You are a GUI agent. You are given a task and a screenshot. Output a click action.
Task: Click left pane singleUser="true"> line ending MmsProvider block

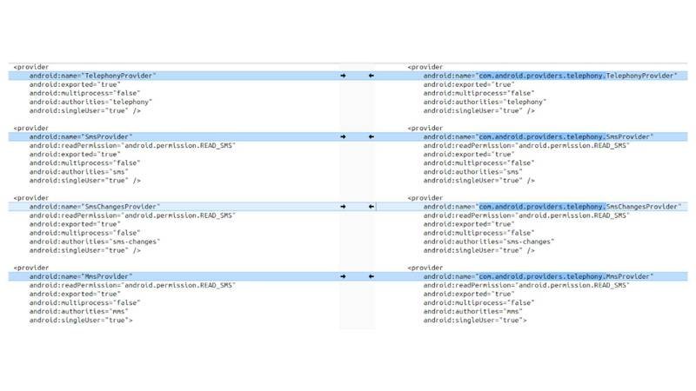coord(81,320)
